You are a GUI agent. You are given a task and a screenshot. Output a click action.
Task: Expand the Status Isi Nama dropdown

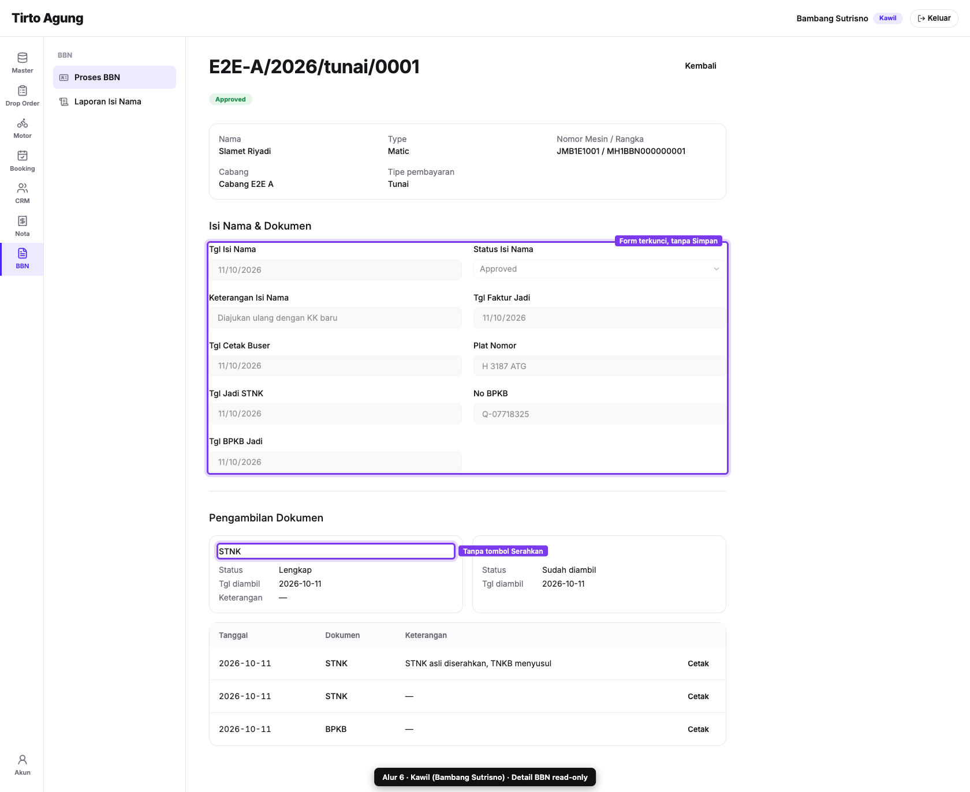click(599, 269)
